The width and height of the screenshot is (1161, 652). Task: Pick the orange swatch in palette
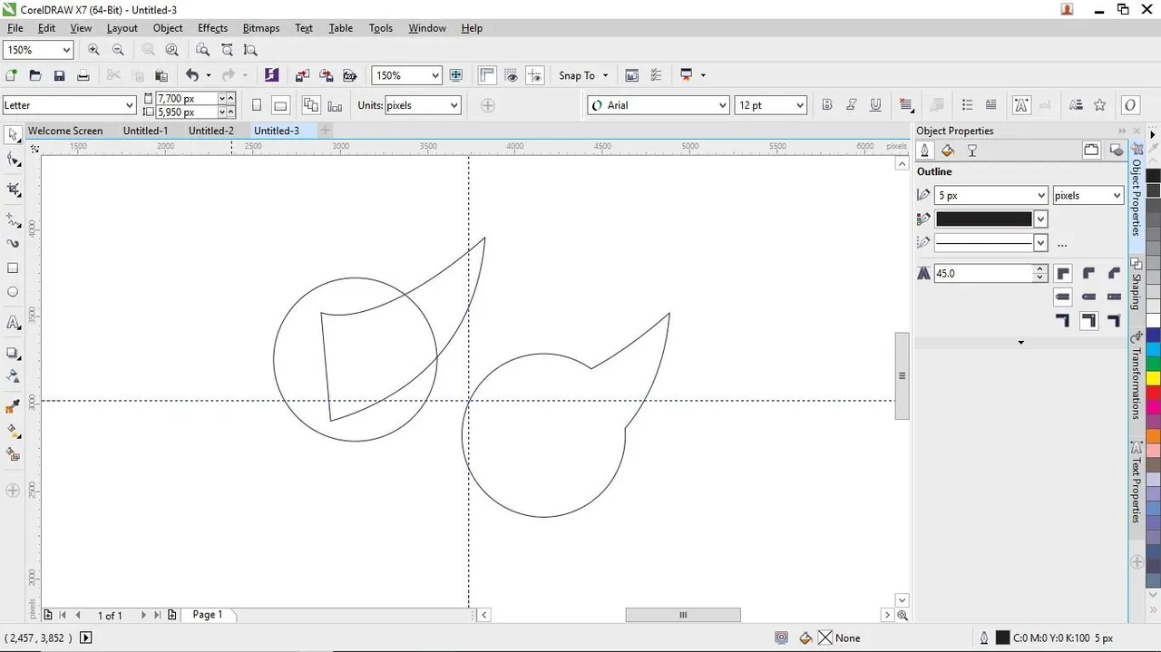(1153, 436)
